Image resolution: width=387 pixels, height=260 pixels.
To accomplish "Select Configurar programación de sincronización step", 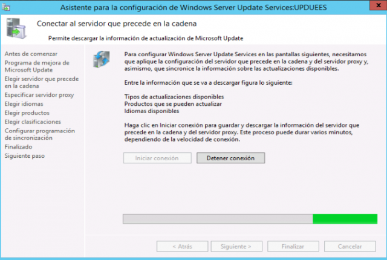I will (x=40, y=134).
